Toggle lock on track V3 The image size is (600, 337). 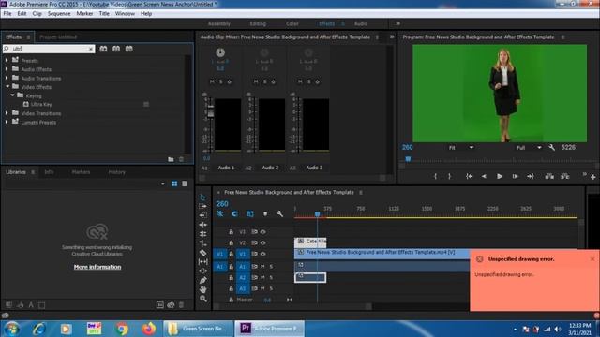[x=232, y=232]
